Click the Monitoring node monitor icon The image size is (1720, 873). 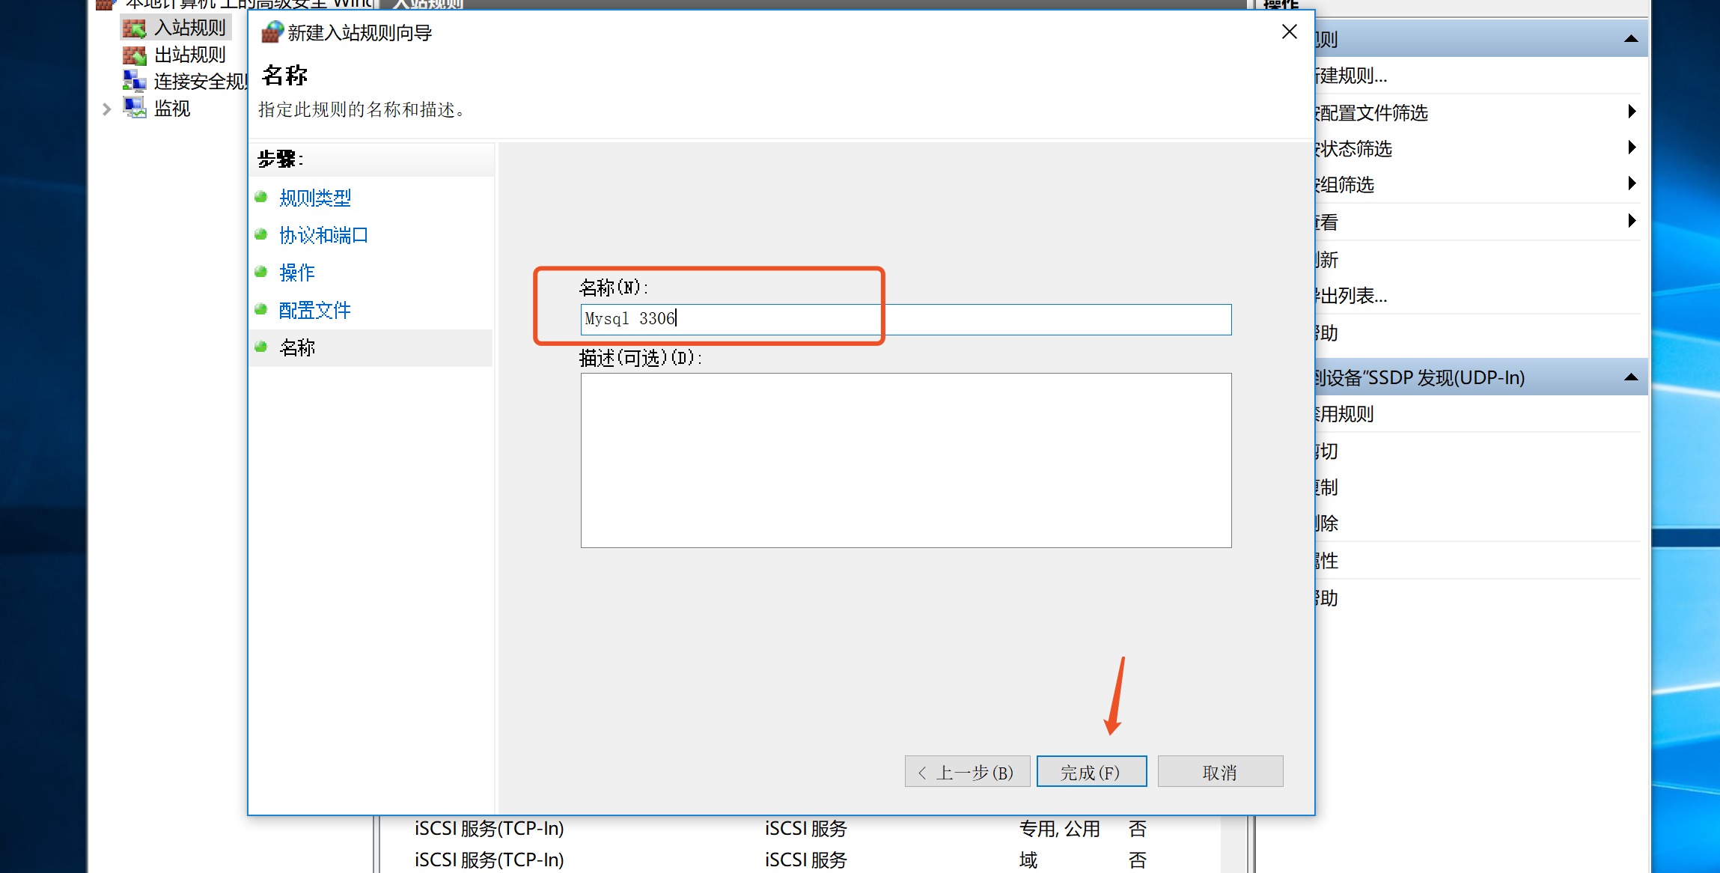point(135,109)
